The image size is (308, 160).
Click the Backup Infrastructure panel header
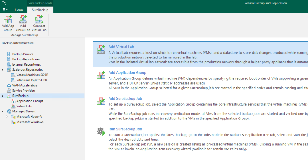[x=18, y=43]
